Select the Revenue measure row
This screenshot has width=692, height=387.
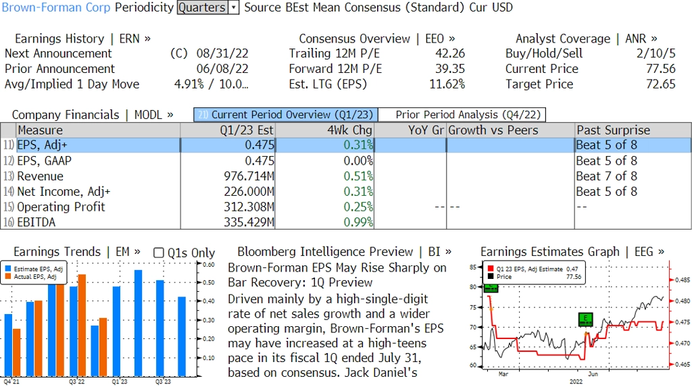point(346,176)
